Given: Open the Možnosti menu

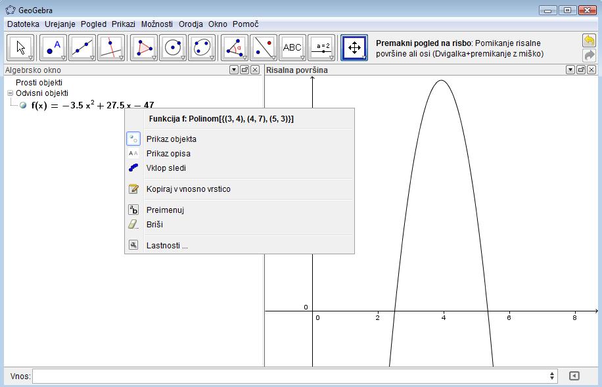Looking at the screenshot, I should [156, 24].
